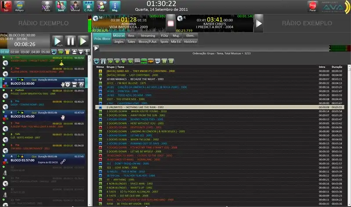Select the 01:00 hour tab
Viewport: 351px width, 207px height.
coord(5,52)
